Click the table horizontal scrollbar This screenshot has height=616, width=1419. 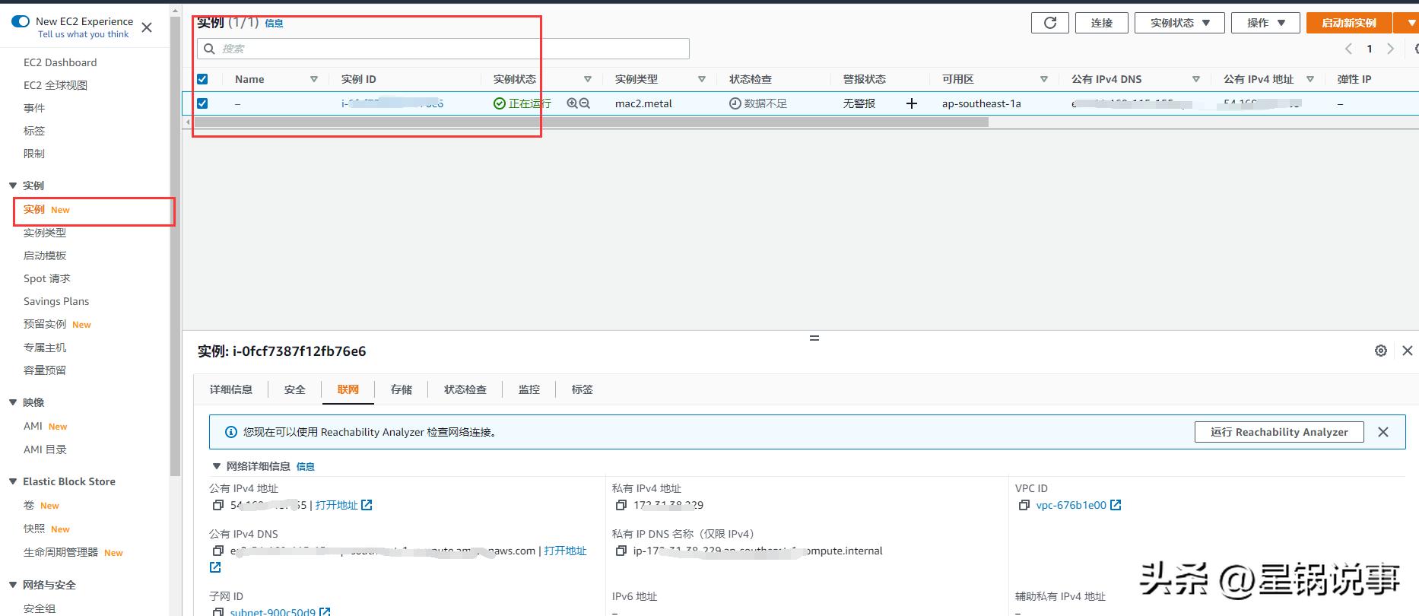[x=591, y=122]
